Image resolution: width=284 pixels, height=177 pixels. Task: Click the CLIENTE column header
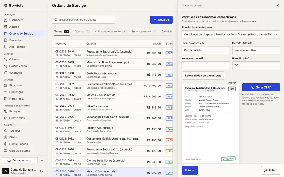pos(91,44)
